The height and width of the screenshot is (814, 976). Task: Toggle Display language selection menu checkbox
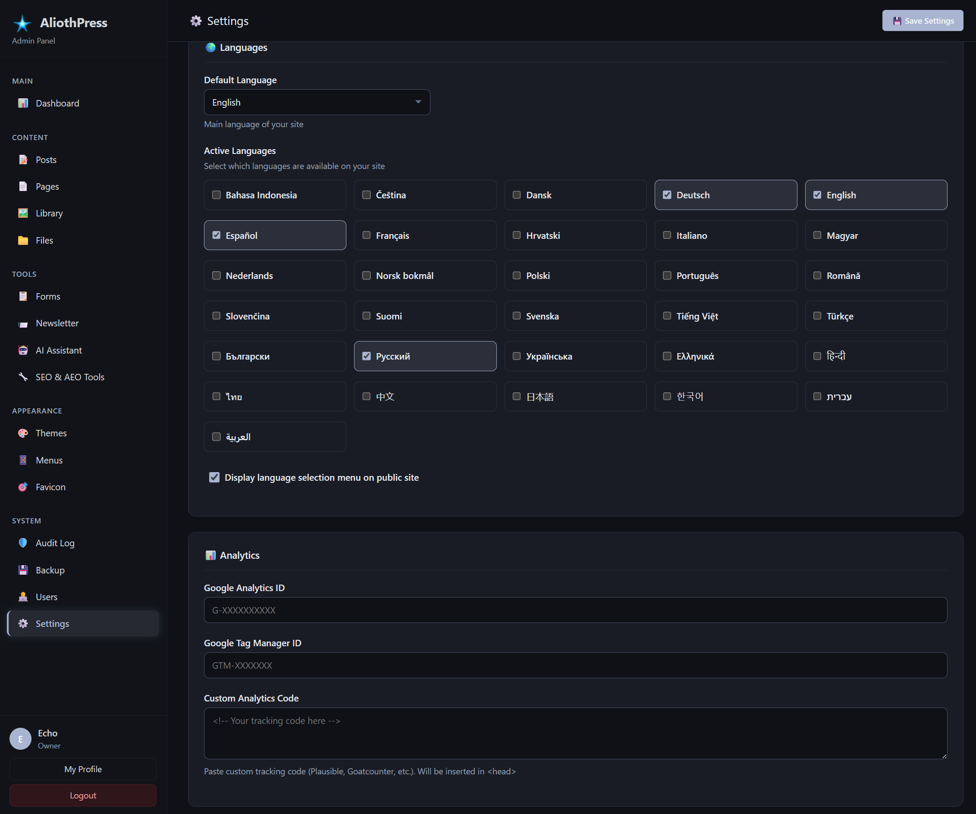pos(214,477)
